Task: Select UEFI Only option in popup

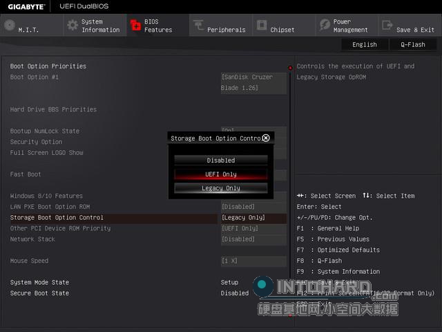Action: pyautogui.click(x=221, y=174)
